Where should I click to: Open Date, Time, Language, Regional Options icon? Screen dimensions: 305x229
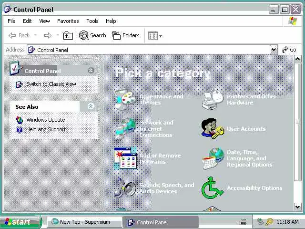tap(213, 158)
